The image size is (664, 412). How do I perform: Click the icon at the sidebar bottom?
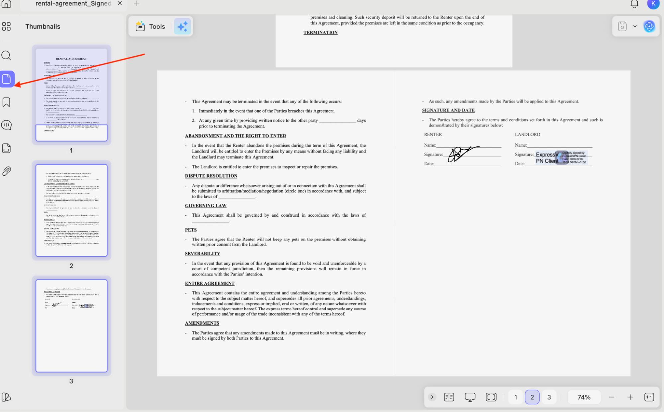point(6,397)
